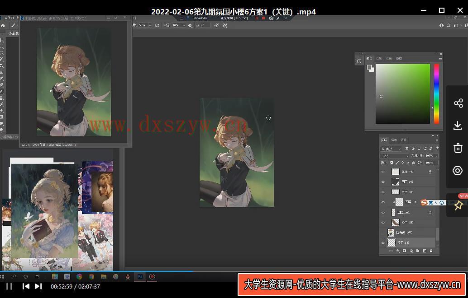Select the Move tool in the left toolbar

[x=2, y=40]
